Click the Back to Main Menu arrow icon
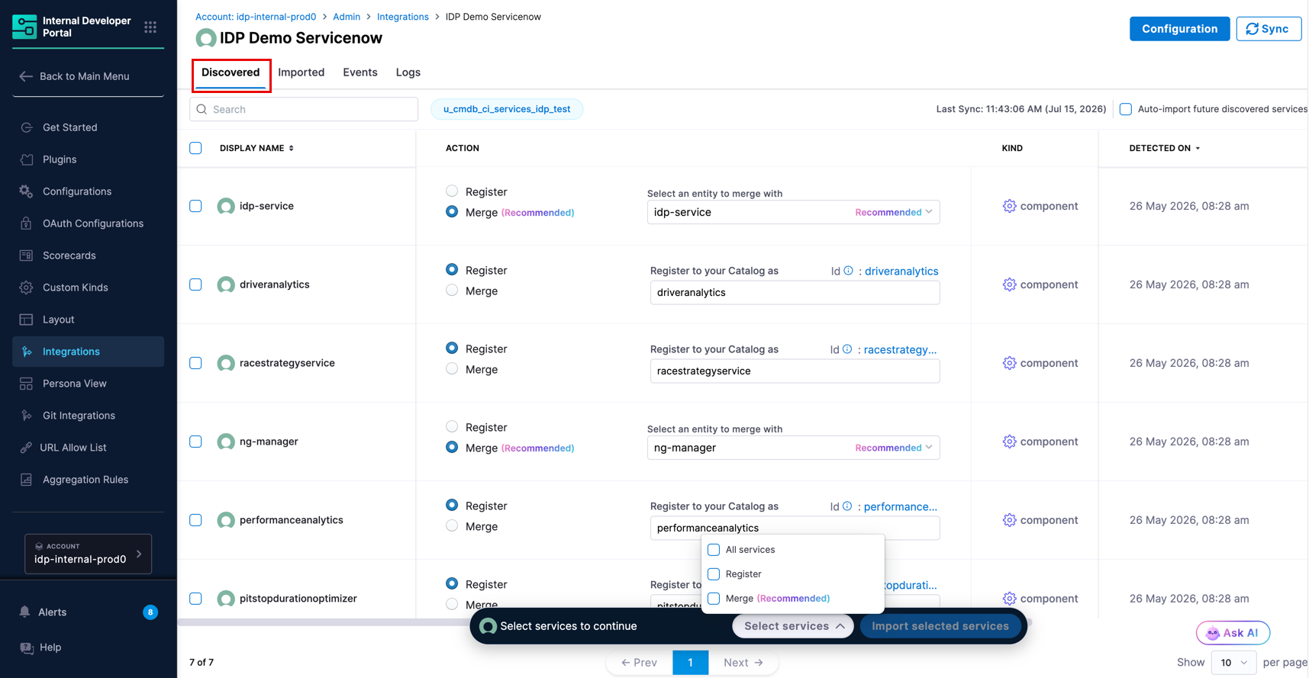 (x=26, y=76)
